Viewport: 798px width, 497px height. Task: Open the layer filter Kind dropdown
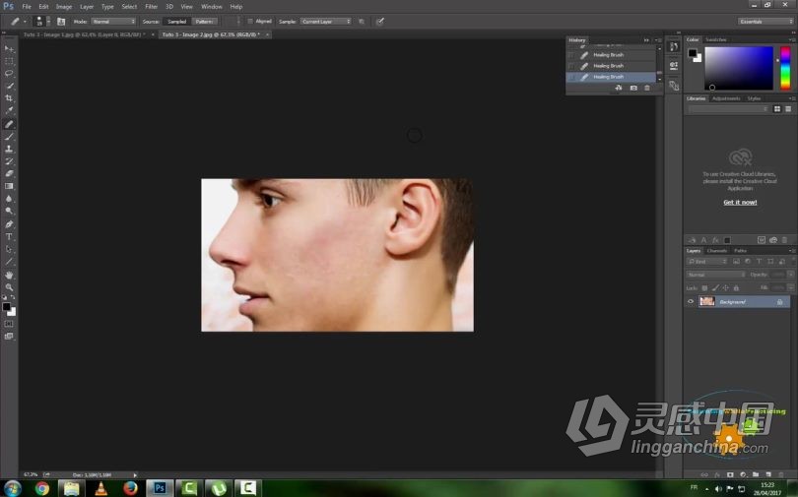[x=707, y=261]
